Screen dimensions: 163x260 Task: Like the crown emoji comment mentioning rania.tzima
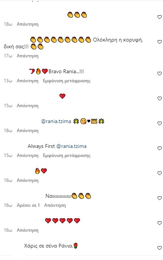[159, 123]
